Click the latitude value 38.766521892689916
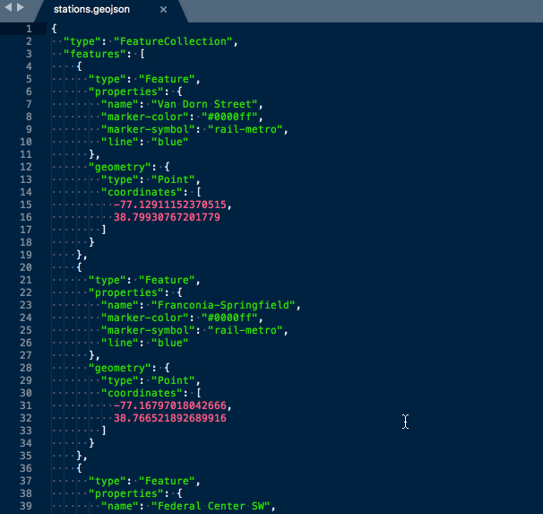This screenshot has height=514, width=543. tap(169, 418)
